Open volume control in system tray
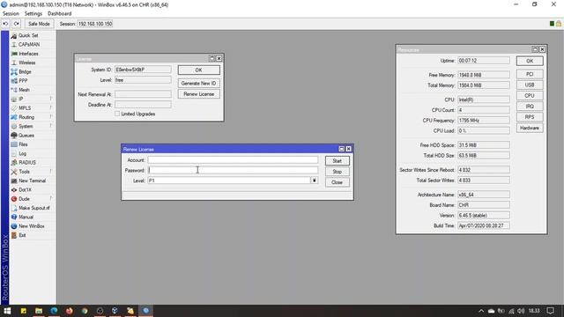Viewport: 564px width, 317px height. click(521, 311)
